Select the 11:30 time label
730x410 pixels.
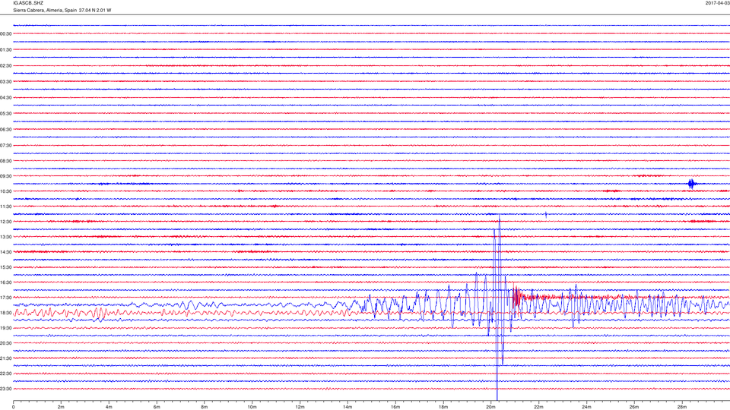coord(5,207)
